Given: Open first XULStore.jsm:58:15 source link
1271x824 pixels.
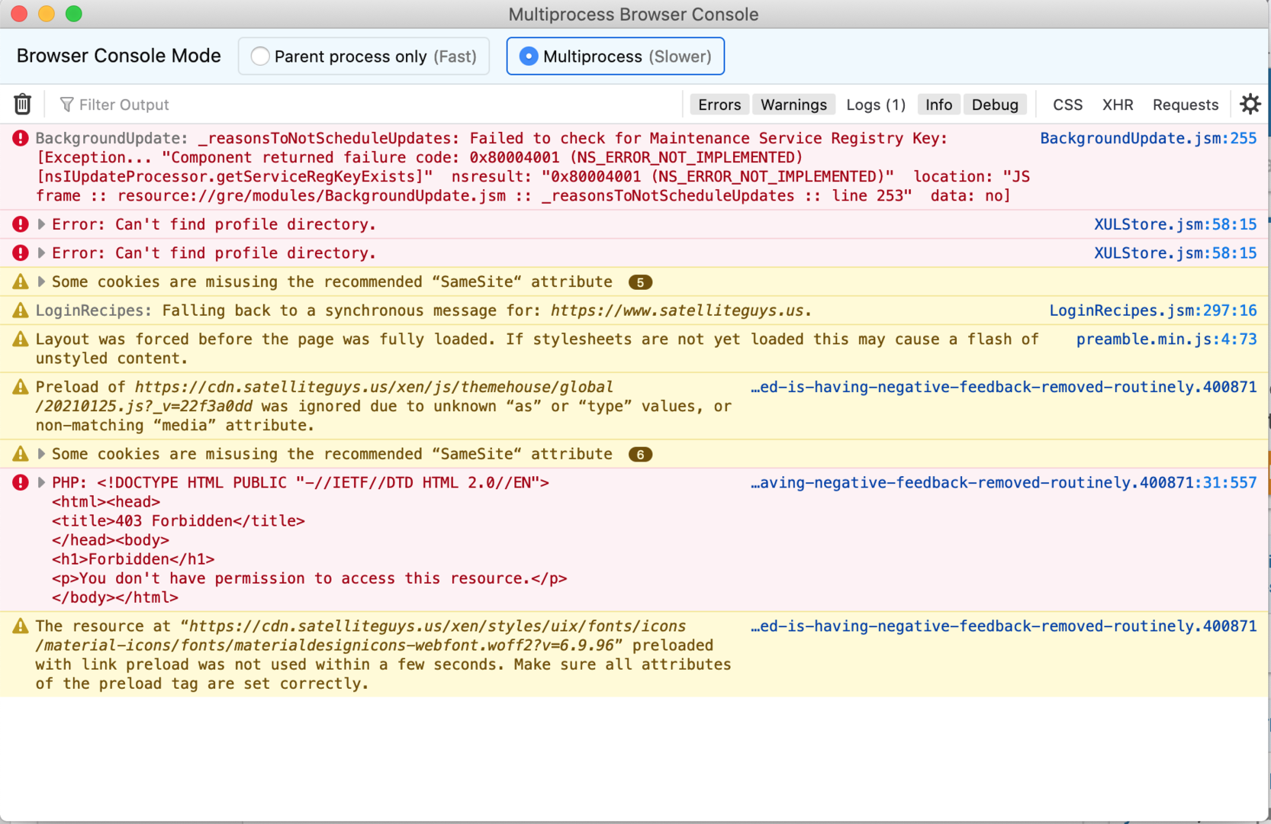Looking at the screenshot, I should click(1175, 224).
